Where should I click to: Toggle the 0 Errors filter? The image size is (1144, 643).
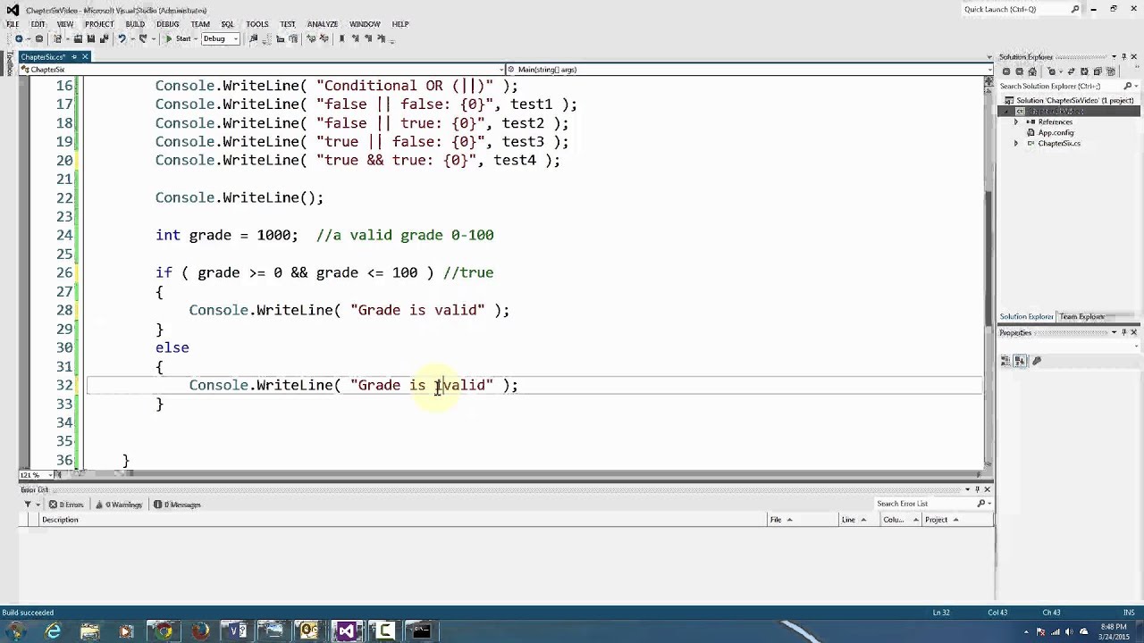66,505
